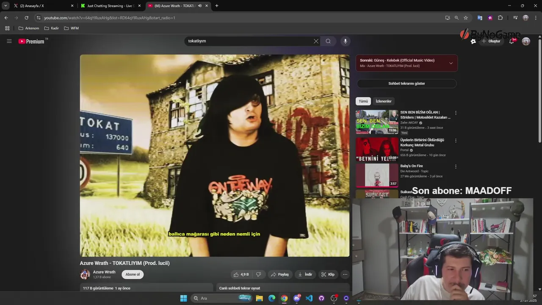Open the Portal metal grubu video thumbnail
Image resolution: width=542 pixels, height=305 pixels.
pos(377,149)
